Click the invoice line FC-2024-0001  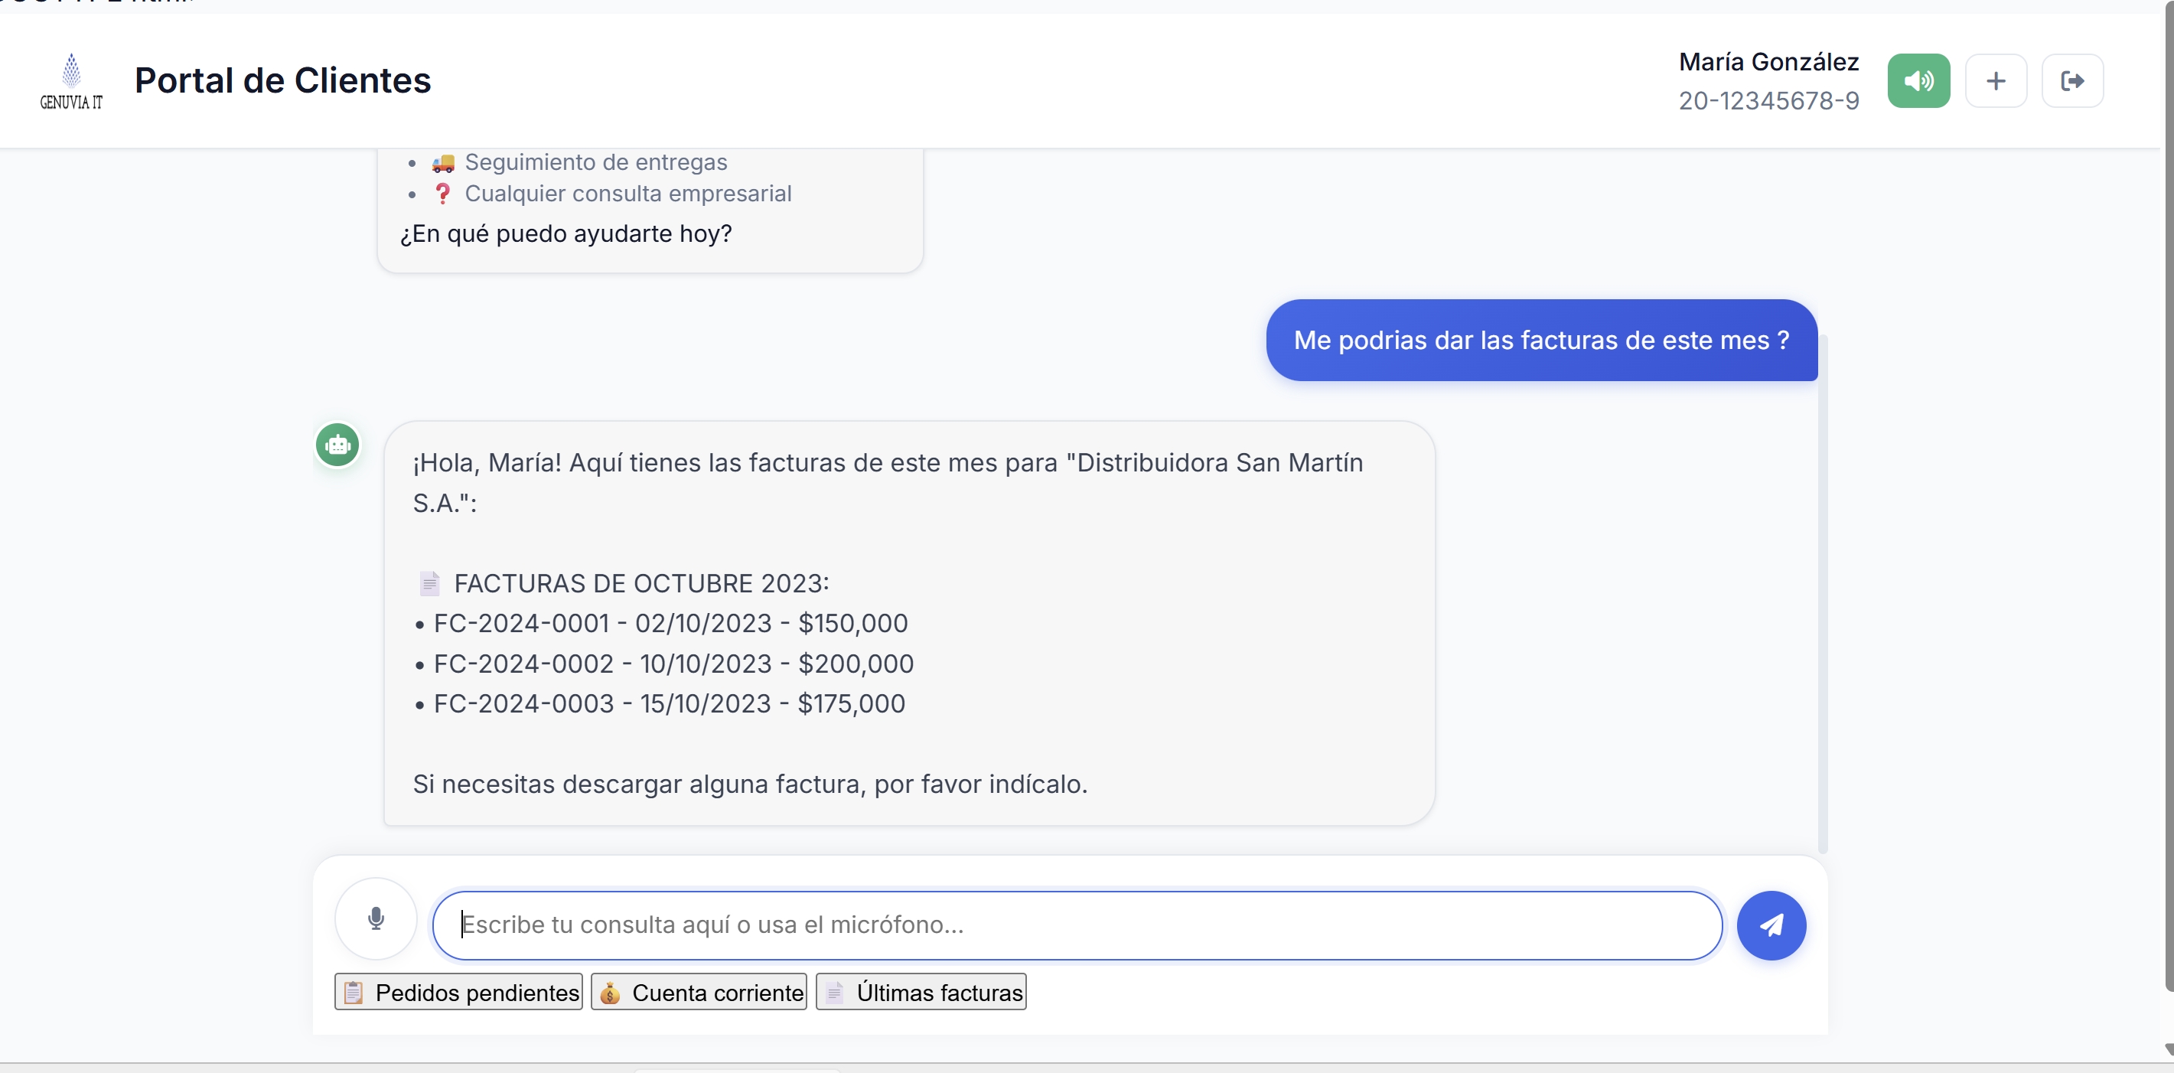670,623
